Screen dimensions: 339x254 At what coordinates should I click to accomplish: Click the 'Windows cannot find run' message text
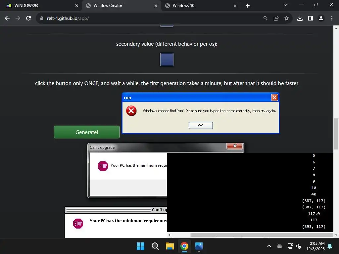[209, 111]
